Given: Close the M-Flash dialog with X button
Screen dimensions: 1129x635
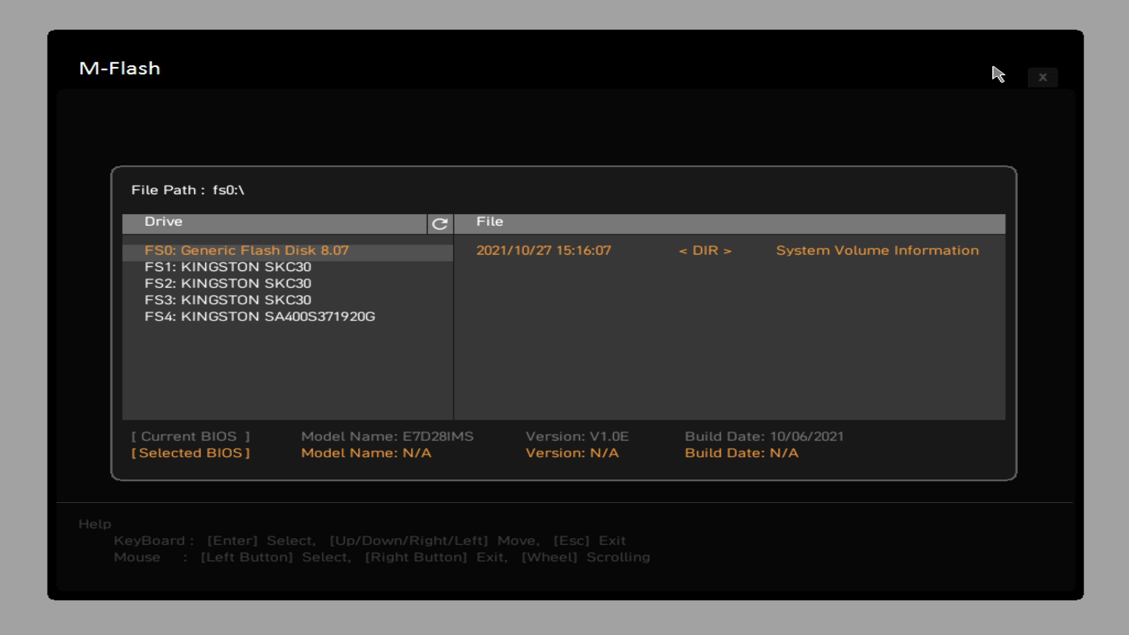Looking at the screenshot, I should click(x=1043, y=77).
